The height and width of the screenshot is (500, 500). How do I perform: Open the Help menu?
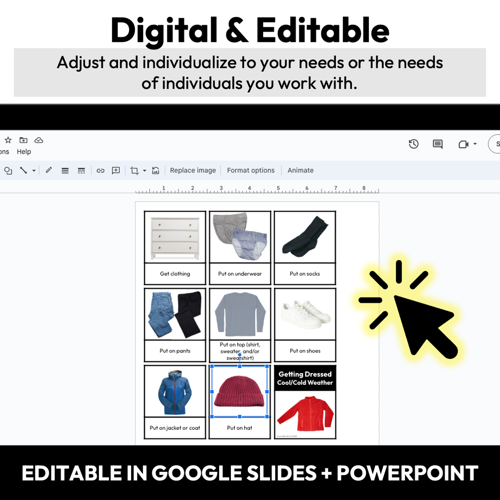[x=24, y=152]
